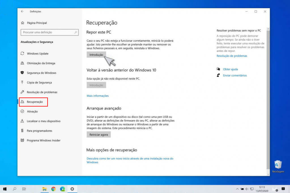Open Task View on the taskbar

[24, 189]
